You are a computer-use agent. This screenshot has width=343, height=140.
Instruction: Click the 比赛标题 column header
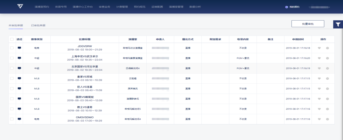(x=85, y=39)
